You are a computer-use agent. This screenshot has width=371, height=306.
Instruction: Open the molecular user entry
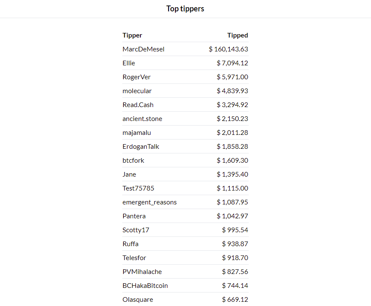[137, 91]
